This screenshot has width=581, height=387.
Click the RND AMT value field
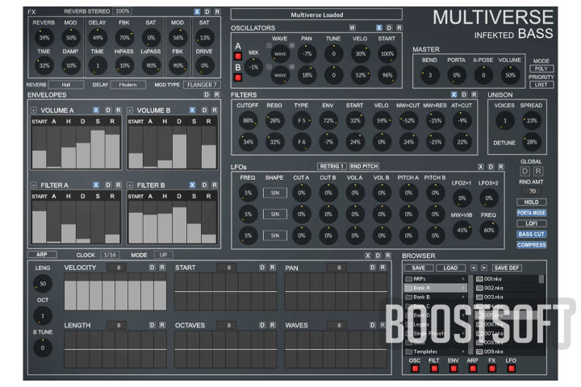(x=532, y=190)
